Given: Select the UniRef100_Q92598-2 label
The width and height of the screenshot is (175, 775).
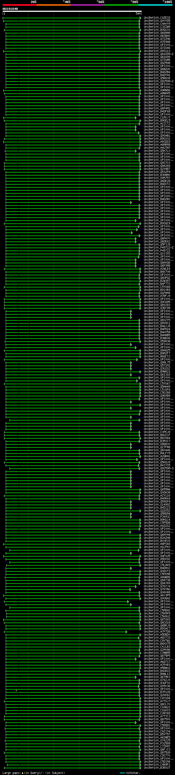Looking at the screenshot, I should click(159, 81).
